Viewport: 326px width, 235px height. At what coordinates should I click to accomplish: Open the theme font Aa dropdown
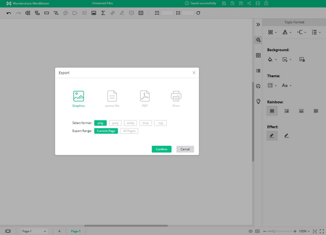(x=287, y=86)
